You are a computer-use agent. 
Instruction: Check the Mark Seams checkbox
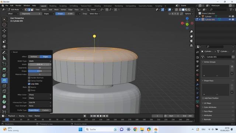[29, 87]
